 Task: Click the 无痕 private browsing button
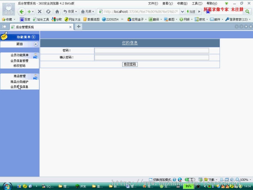coord(86,12)
